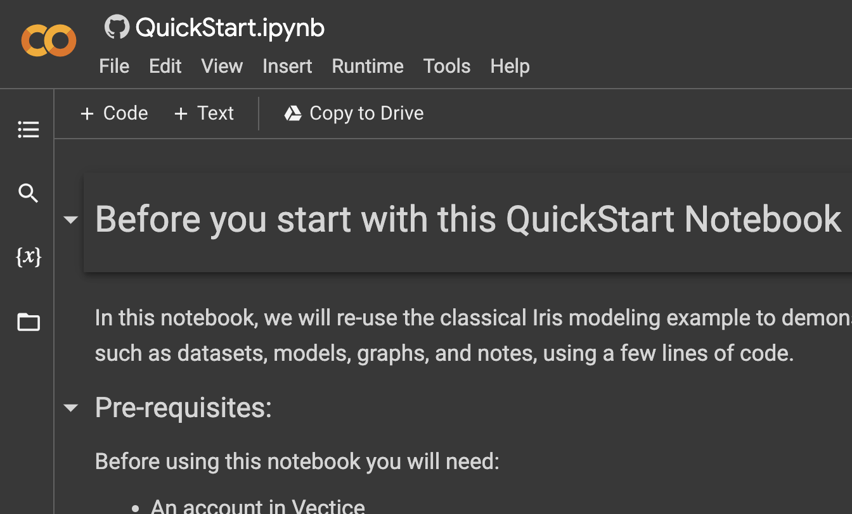This screenshot has height=514, width=852.
Task: Click the QuickStart.ipynb notebook title
Action: [230, 28]
